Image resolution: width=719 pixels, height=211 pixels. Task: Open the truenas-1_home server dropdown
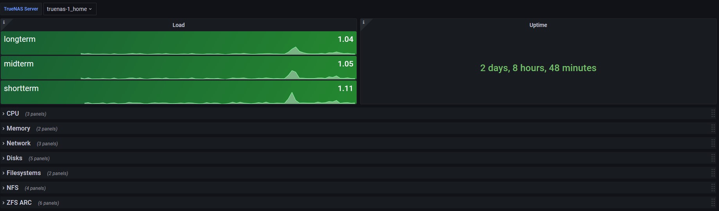click(x=70, y=9)
